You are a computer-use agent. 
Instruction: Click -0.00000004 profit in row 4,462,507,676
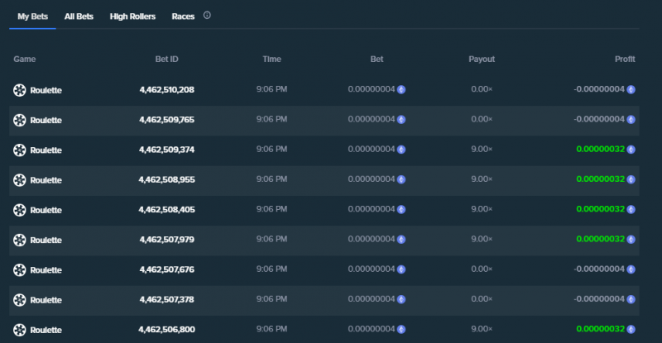click(599, 269)
